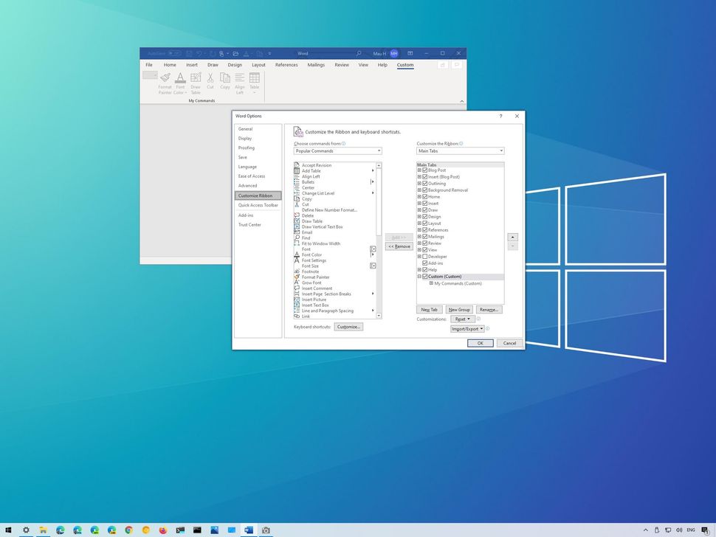This screenshot has width=716, height=537.
Task: Expand the Home tab in the Main Tabs list
Action: click(419, 197)
